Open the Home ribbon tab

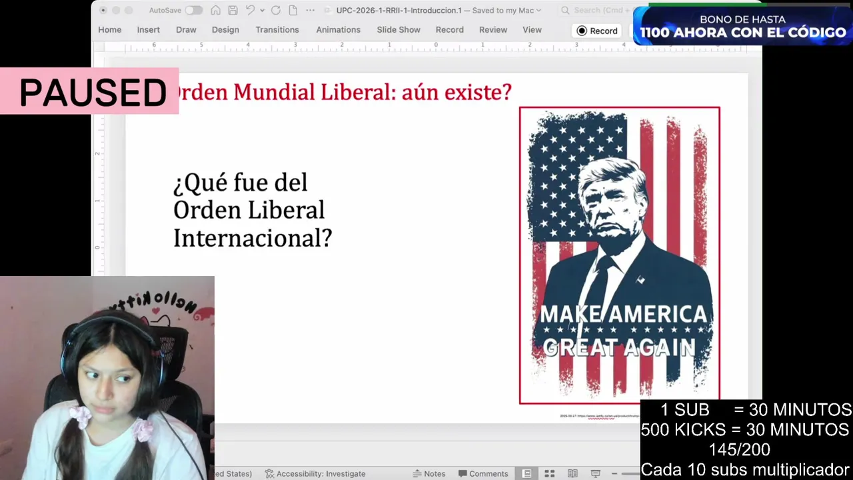(110, 30)
